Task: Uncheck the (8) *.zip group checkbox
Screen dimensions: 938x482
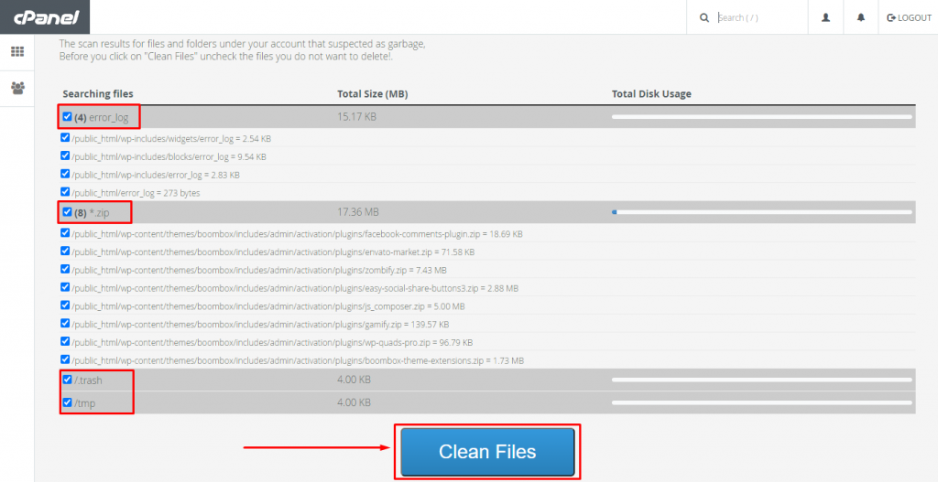Action: point(67,211)
